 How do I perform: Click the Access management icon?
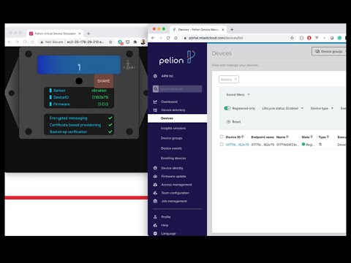point(155,185)
